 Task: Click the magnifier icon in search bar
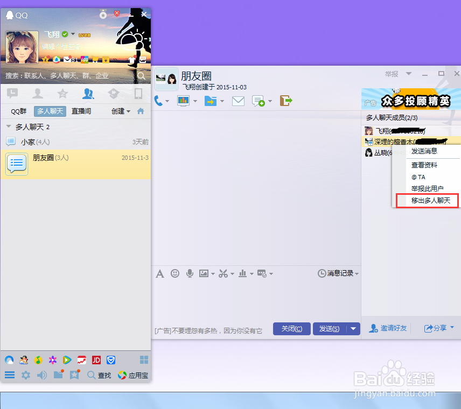(142, 76)
